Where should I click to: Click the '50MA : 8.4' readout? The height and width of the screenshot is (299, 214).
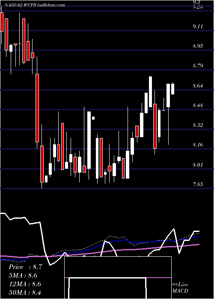[x=25, y=292]
